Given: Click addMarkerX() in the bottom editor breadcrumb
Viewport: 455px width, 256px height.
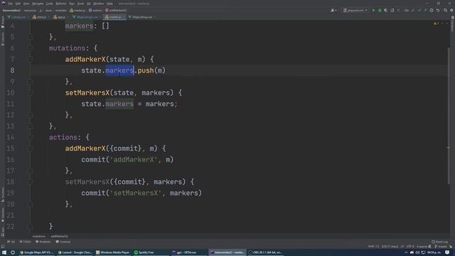Looking at the screenshot, I should pyautogui.click(x=59, y=236).
